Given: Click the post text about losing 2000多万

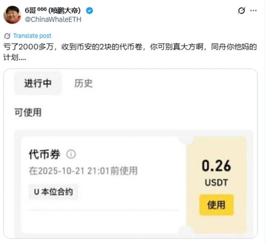Looking at the screenshot, I should coord(130,52).
